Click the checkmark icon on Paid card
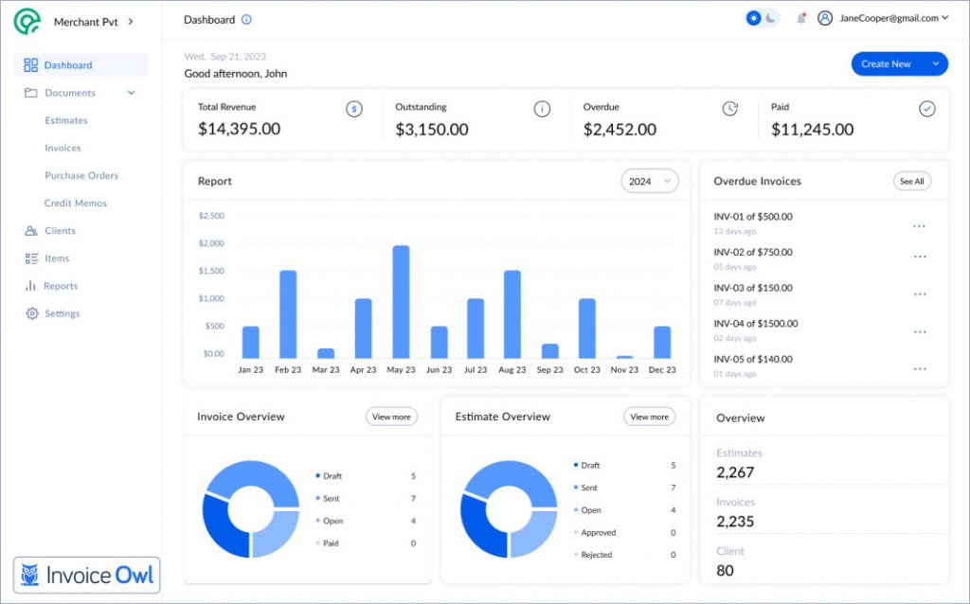This screenshot has height=604, width=970. pos(927,109)
